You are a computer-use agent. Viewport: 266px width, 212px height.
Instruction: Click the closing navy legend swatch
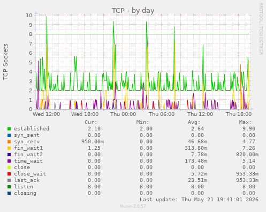9,193
